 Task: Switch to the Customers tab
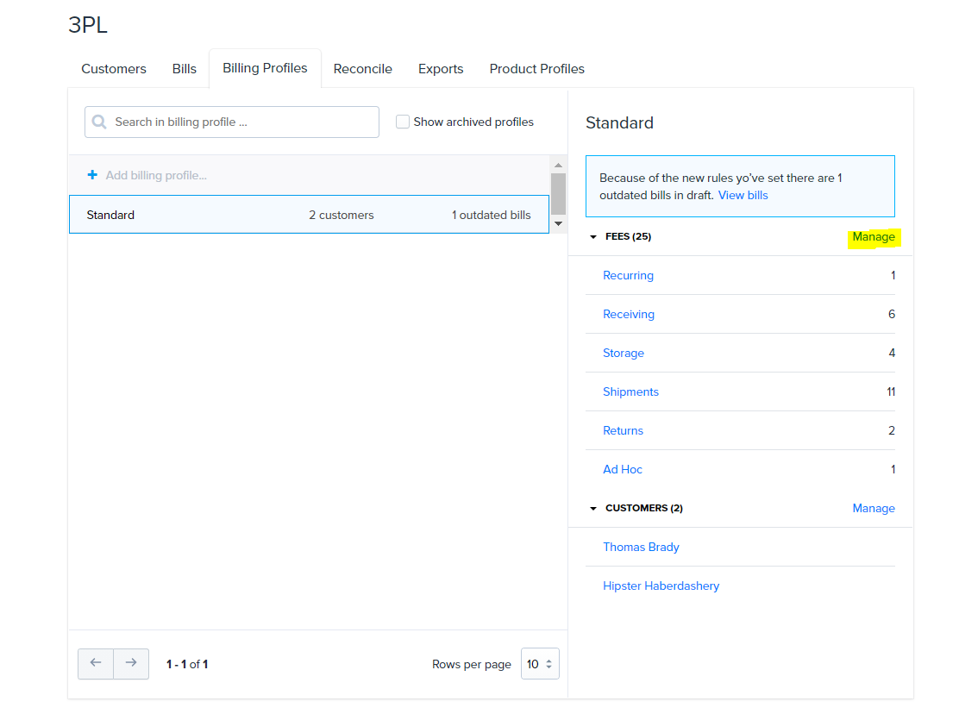pyautogui.click(x=114, y=69)
